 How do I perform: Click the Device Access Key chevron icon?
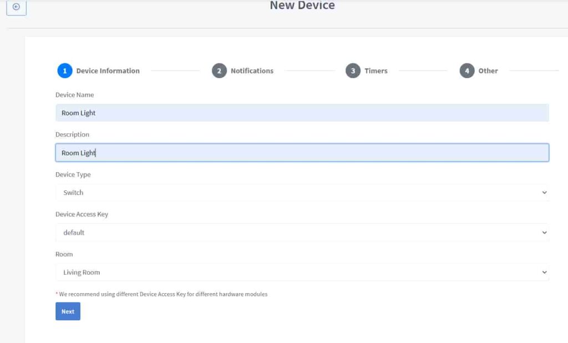point(544,233)
